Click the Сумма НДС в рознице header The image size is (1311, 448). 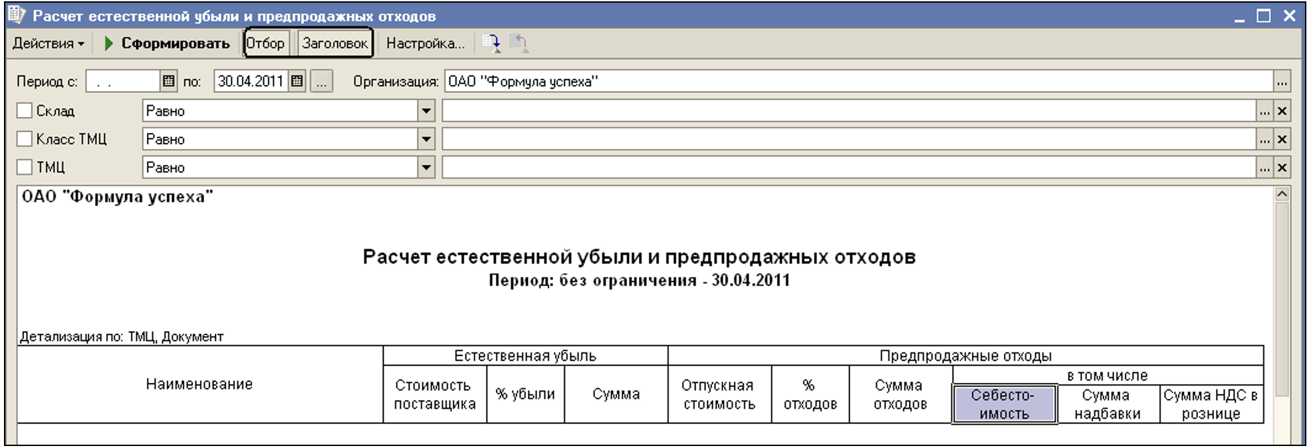tap(1211, 404)
